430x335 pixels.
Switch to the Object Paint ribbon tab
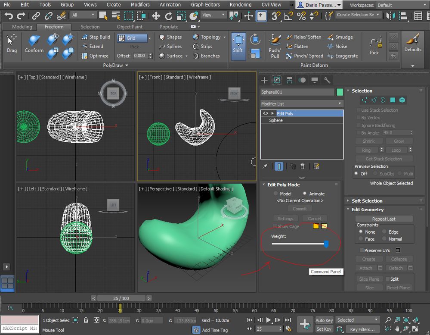(130, 27)
